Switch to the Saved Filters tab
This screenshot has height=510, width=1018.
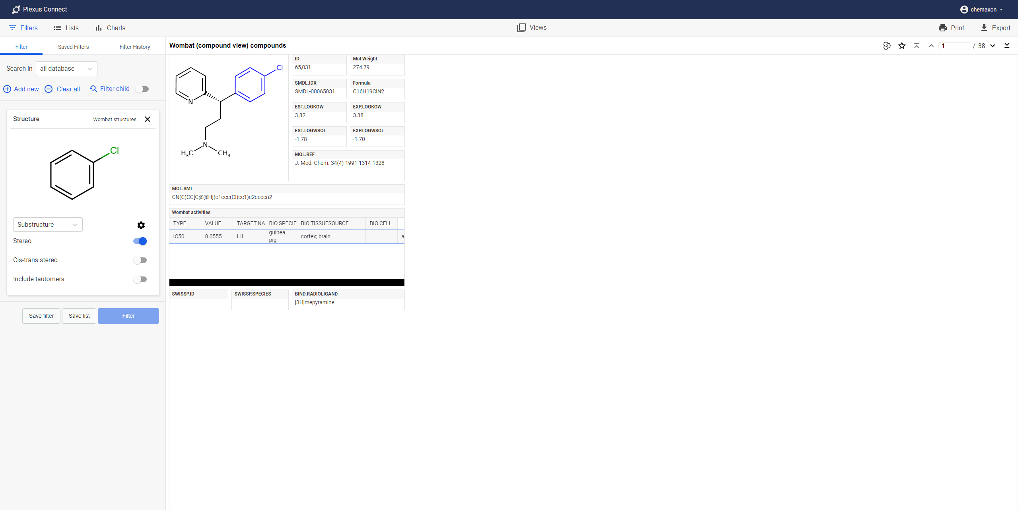click(x=73, y=47)
